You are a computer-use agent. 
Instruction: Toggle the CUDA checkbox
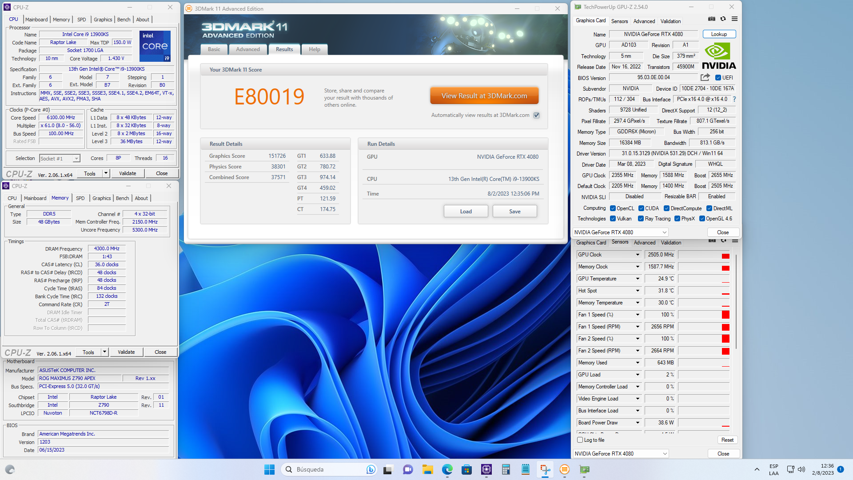tap(641, 208)
